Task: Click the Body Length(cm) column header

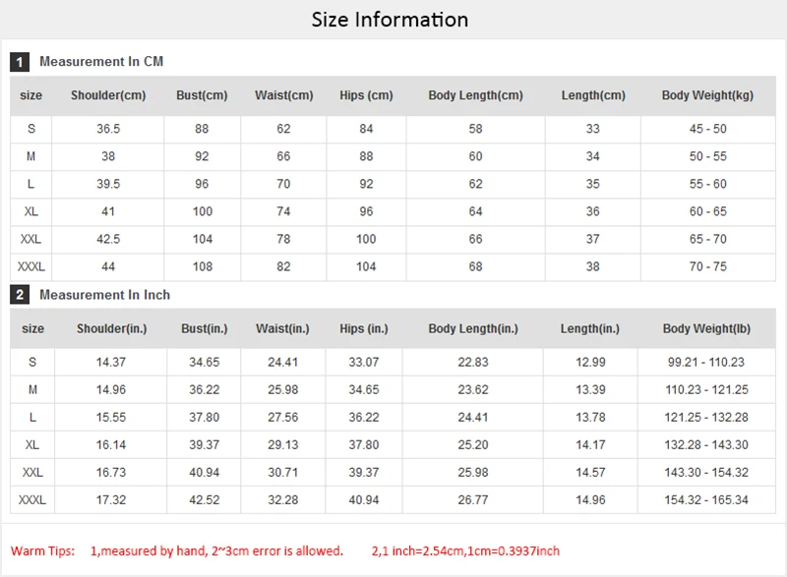Action: click(475, 95)
